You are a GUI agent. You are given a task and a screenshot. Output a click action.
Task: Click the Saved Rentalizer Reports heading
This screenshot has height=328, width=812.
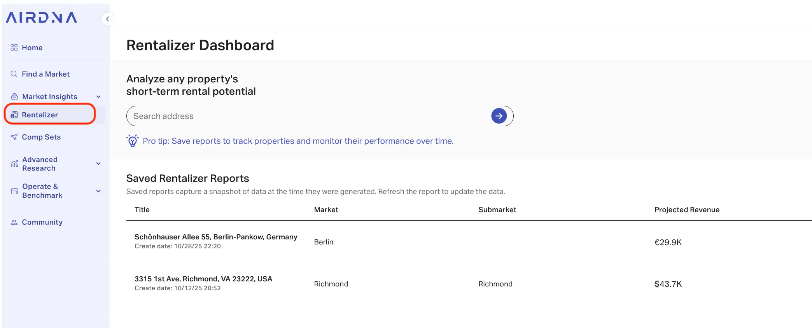click(187, 178)
